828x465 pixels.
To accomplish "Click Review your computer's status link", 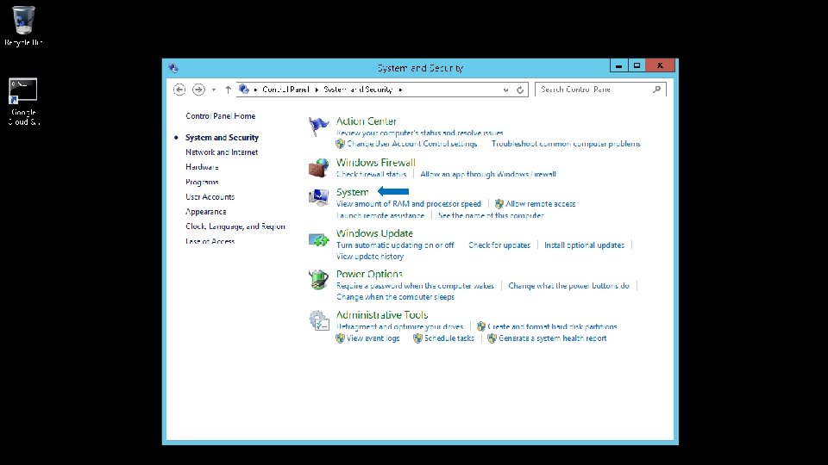I will 420,133.
